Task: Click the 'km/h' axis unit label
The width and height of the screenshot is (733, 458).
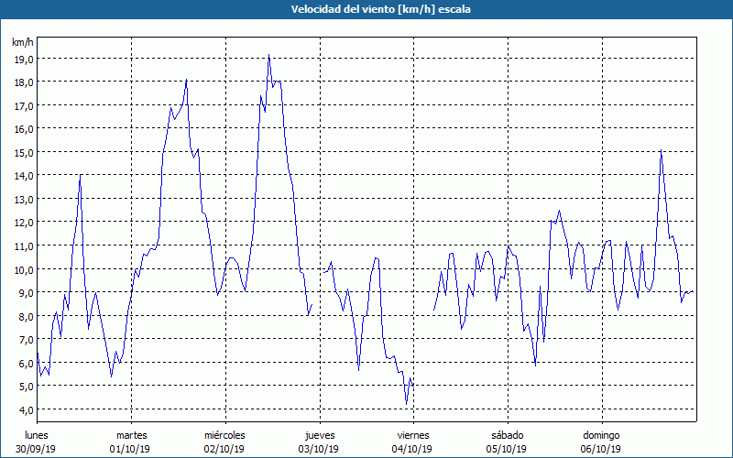Action: (x=23, y=42)
